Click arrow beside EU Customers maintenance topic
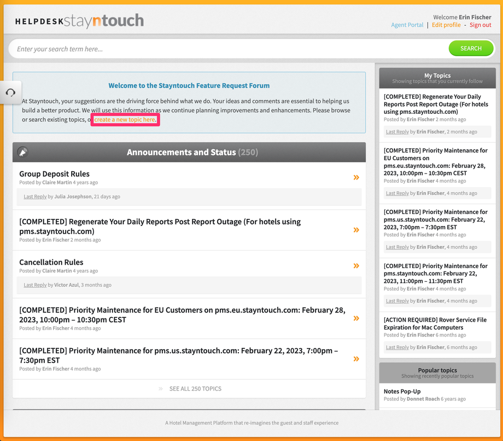503x441 pixels. [356, 318]
